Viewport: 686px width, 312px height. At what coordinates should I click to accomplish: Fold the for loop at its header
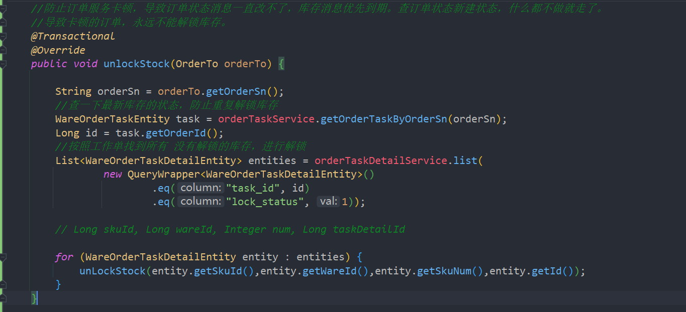[3, 257]
